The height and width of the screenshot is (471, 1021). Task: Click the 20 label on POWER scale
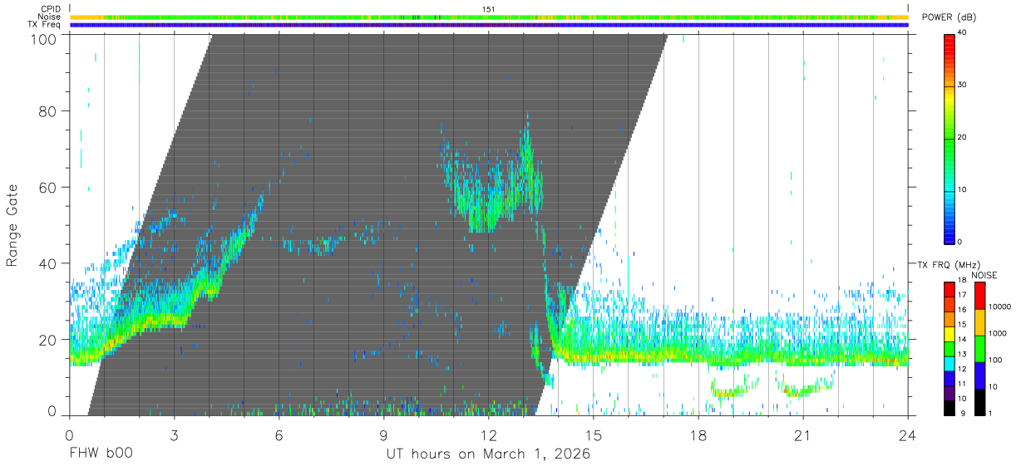click(964, 137)
